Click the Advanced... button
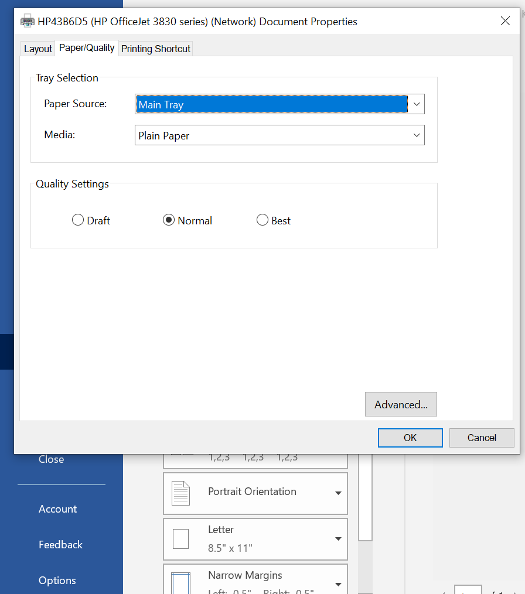 pyautogui.click(x=401, y=405)
